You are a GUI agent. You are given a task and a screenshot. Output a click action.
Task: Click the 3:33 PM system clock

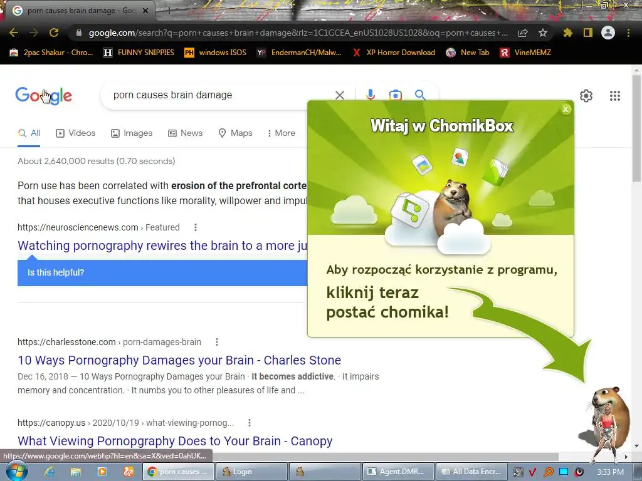610,472
